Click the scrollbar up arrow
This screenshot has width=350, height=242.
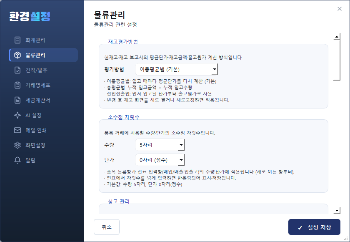[x=337, y=37]
